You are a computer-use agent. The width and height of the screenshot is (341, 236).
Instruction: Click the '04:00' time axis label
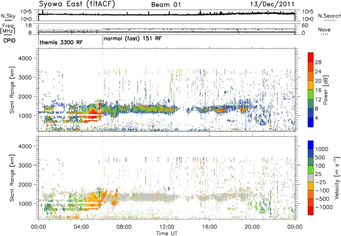(81, 227)
